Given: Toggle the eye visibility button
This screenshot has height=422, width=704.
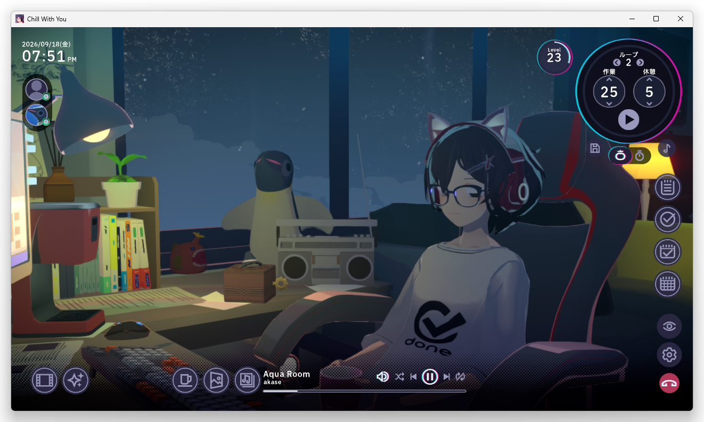Looking at the screenshot, I should [669, 327].
